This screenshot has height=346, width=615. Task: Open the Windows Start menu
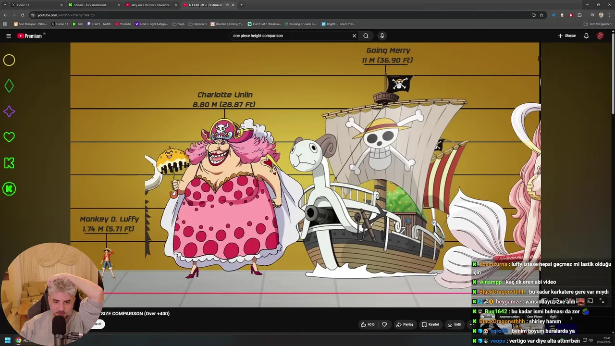click(x=8, y=340)
